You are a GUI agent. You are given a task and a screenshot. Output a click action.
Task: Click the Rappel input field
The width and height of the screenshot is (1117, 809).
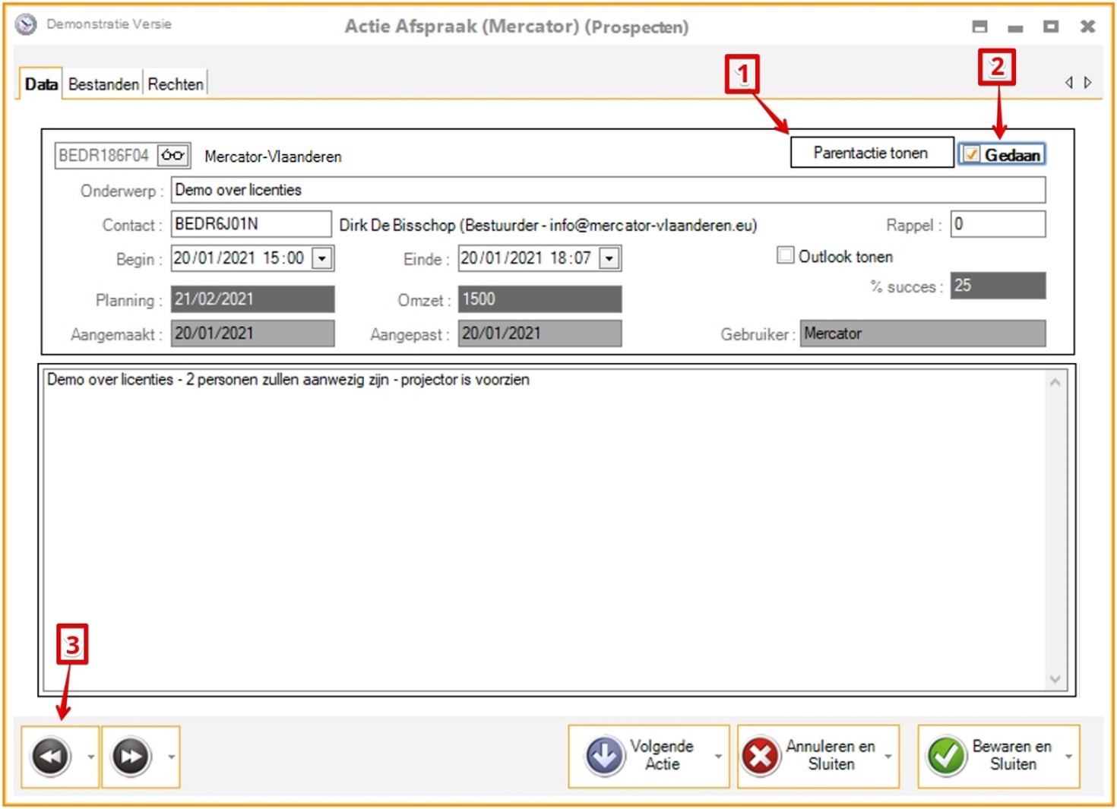998,224
